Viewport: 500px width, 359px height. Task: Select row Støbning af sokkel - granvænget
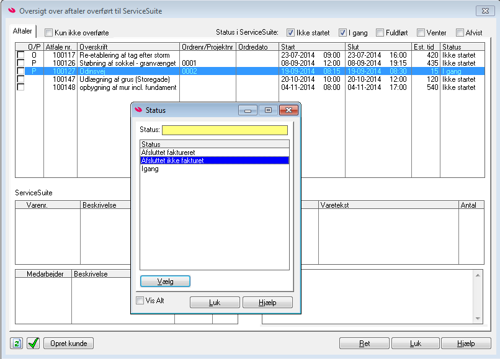pyautogui.click(x=250, y=63)
